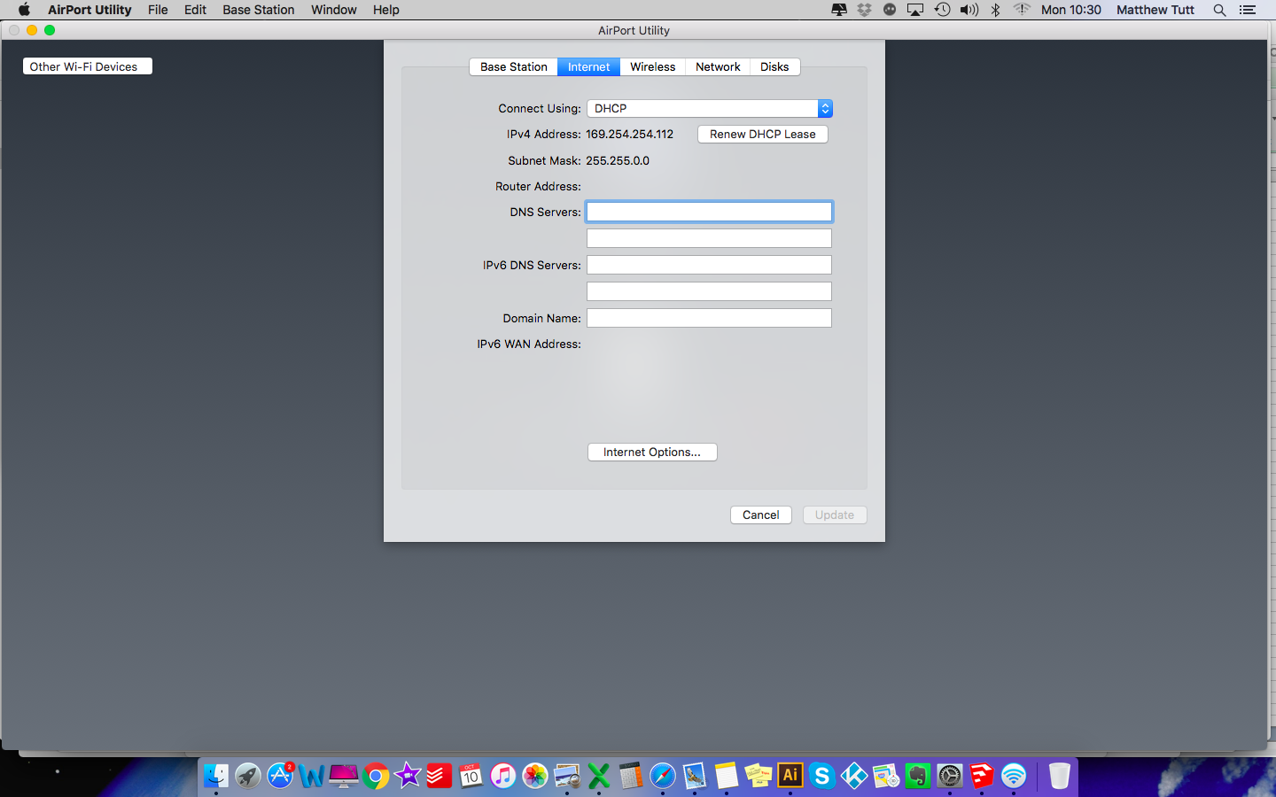
Task: Click the second IPv6 DNS Servers field
Action: point(710,292)
